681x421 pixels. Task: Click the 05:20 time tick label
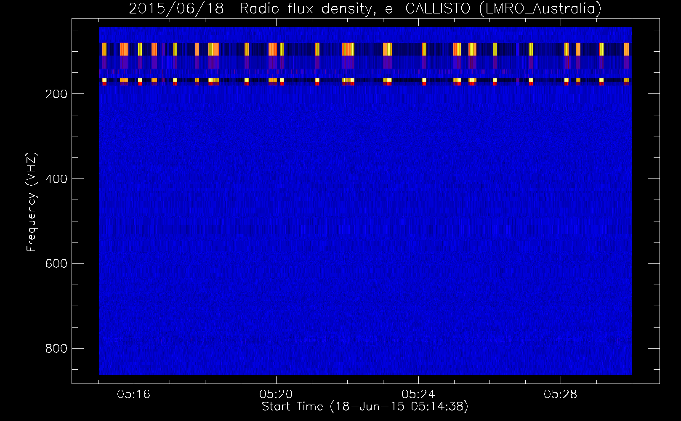point(276,394)
